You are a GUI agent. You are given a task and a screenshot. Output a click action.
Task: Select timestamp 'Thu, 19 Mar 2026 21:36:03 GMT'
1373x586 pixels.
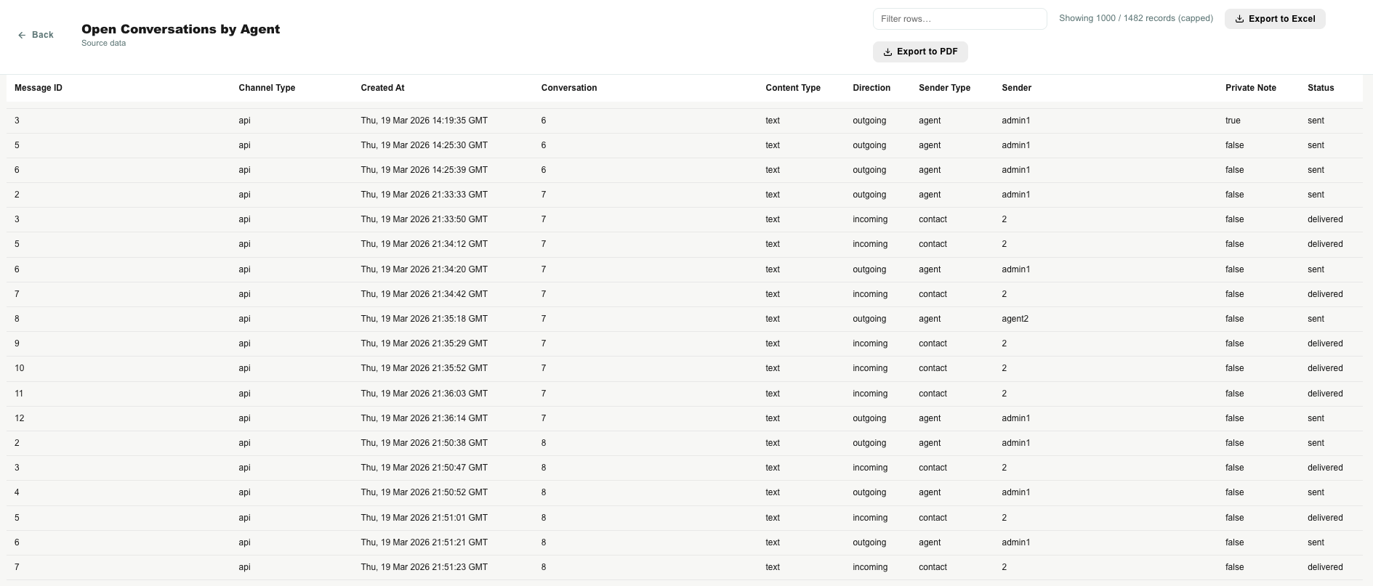click(x=424, y=394)
